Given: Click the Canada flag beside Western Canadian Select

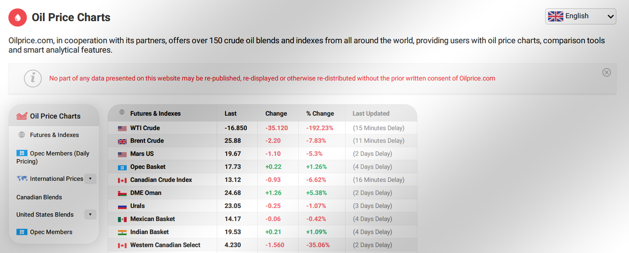Looking at the screenshot, I should click(x=122, y=246).
